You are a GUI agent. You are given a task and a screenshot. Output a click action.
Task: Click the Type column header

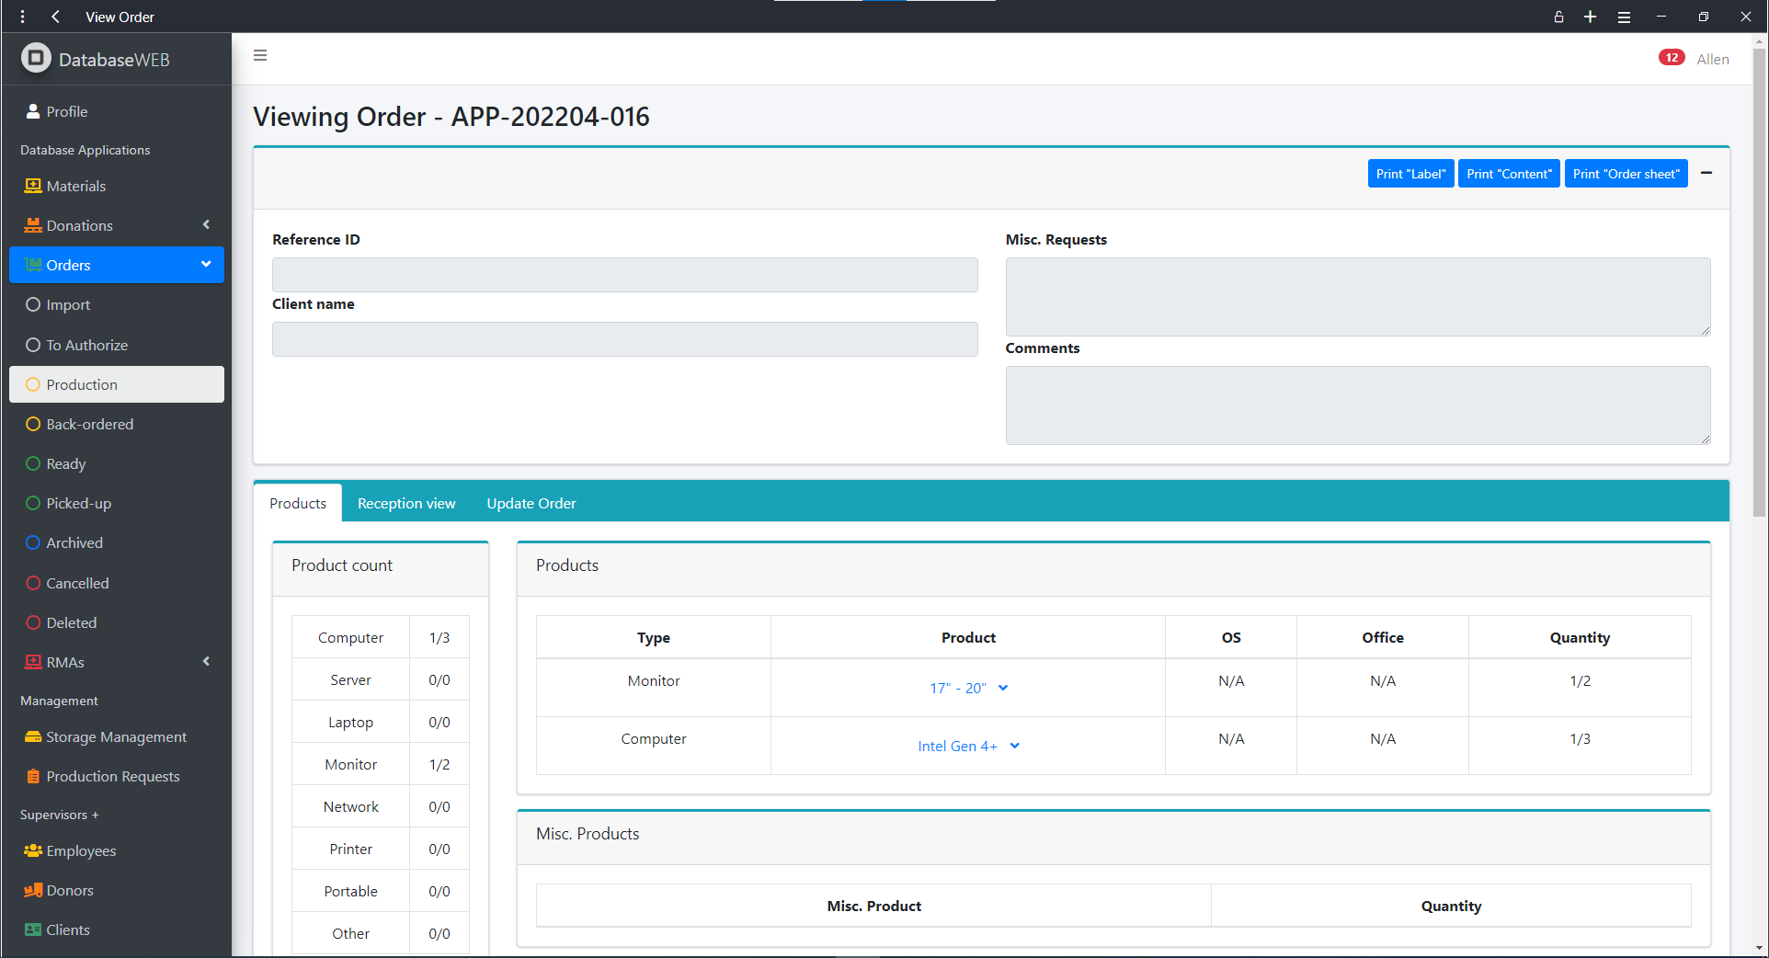654,637
